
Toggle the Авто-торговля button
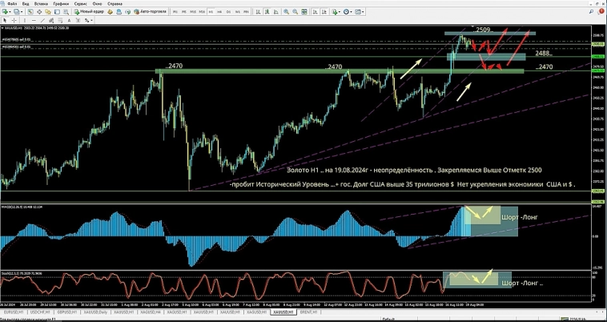point(151,11)
